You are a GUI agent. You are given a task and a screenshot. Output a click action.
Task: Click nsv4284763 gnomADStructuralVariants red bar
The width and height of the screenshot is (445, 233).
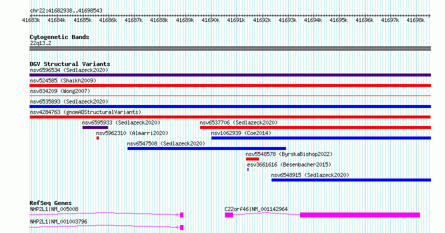(230, 117)
